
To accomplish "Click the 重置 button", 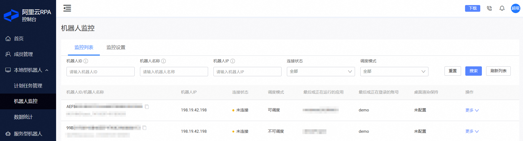I will (x=453, y=71).
